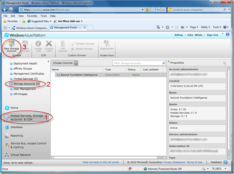Image resolution: width=234 pixels, height=174 pixels.
Task: Collapse the left navigation pane chevron
Action: click(48, 61)
